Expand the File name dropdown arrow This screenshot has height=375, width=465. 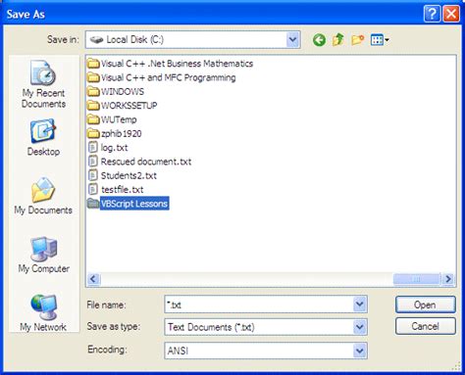click(360, 305)
